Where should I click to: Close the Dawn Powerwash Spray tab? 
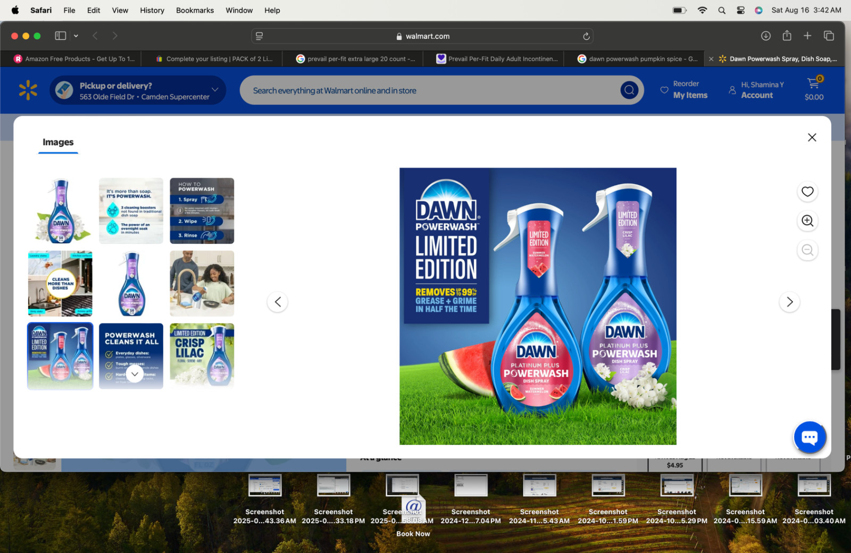(x=711, y=59)
